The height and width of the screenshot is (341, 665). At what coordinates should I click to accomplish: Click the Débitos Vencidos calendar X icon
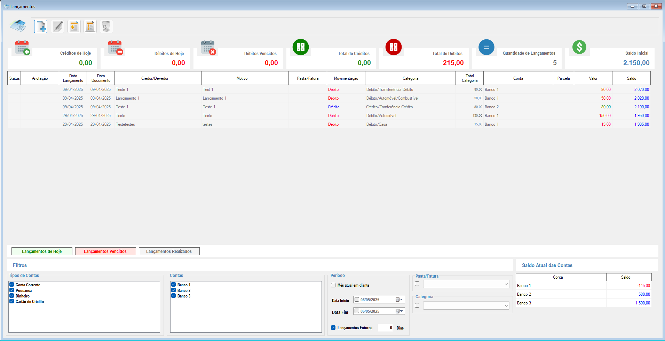point(208,48)
